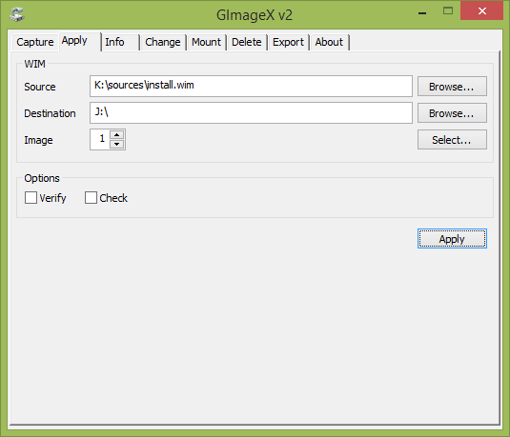Go to the Change tab
Screen dimensions: 510x437
(163, 42)
